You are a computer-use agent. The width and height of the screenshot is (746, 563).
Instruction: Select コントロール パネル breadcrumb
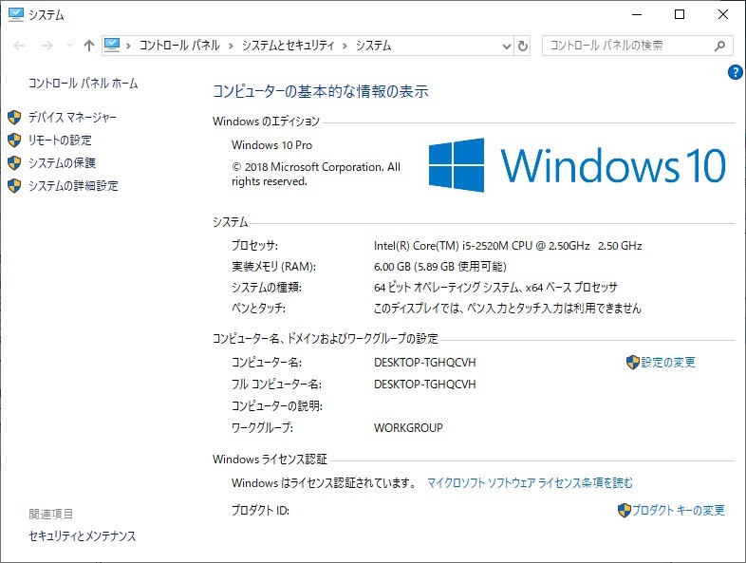[x=179, y=46]
